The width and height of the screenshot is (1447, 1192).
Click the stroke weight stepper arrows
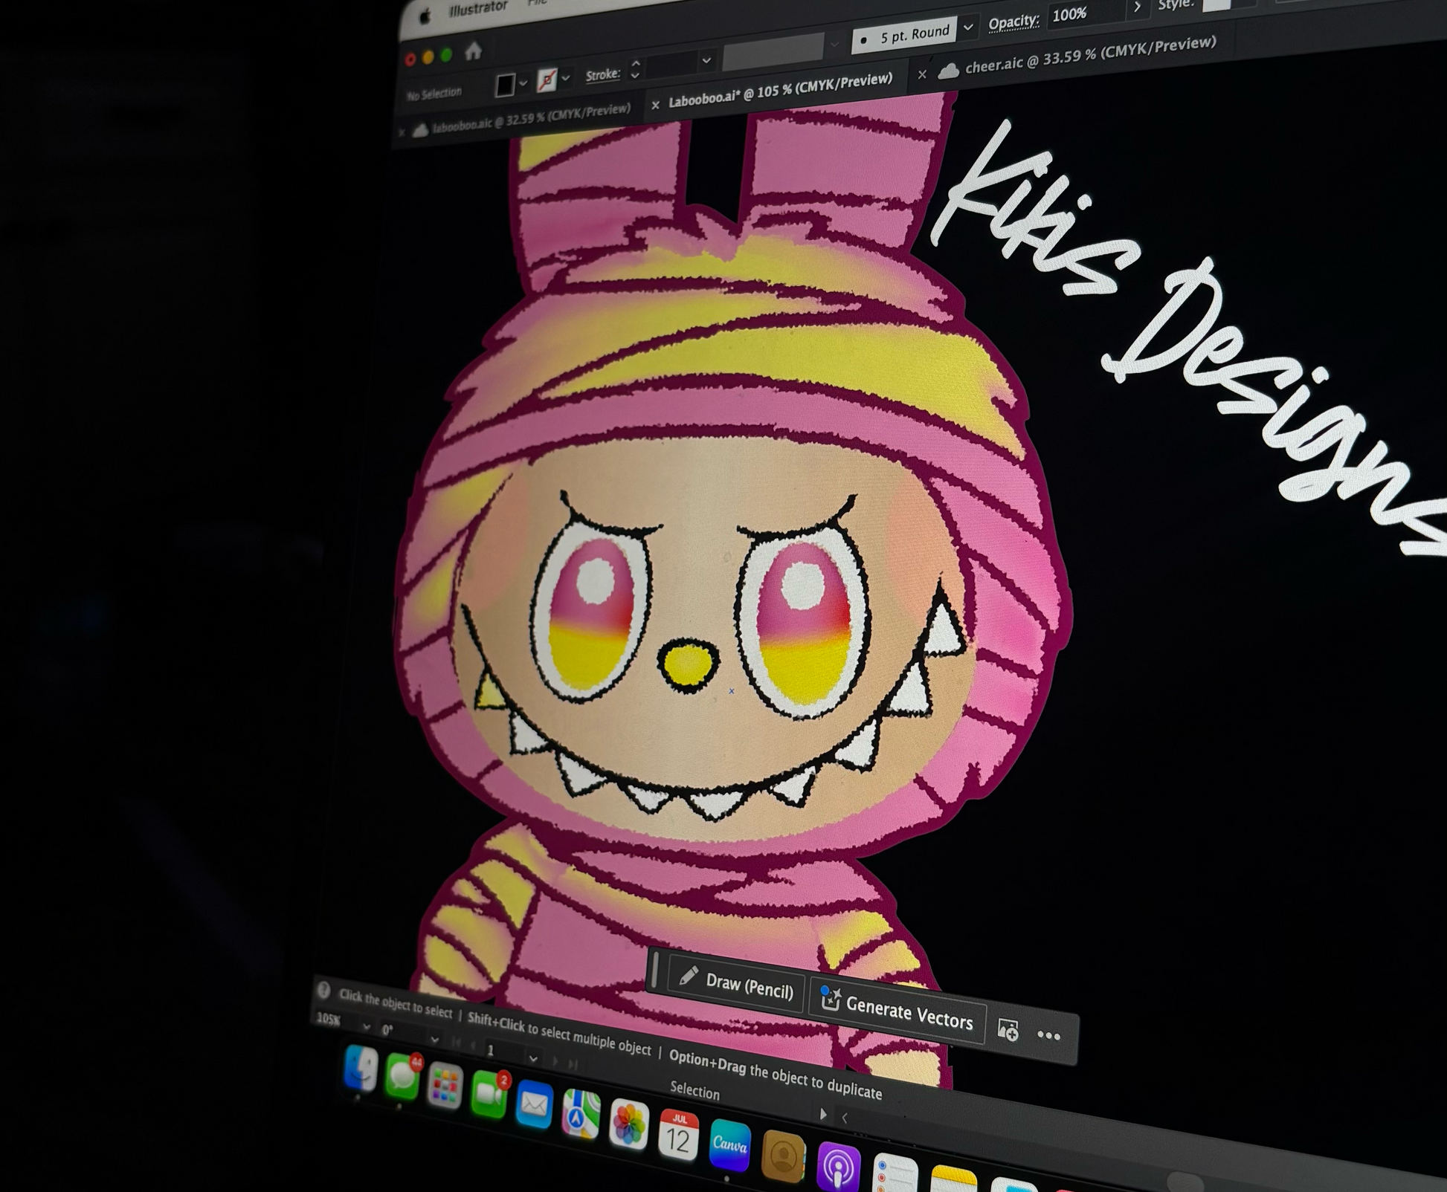(635, 70)
